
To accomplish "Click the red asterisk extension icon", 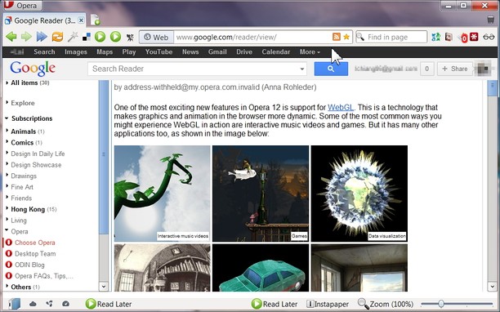I will [474, 37].
